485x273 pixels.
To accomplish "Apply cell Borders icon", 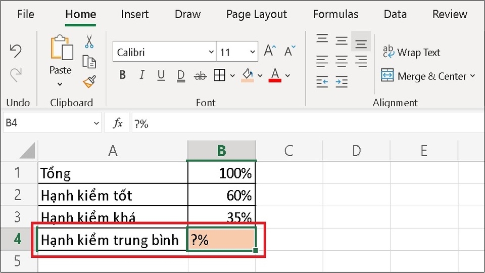I will click(x=219, y=75).
